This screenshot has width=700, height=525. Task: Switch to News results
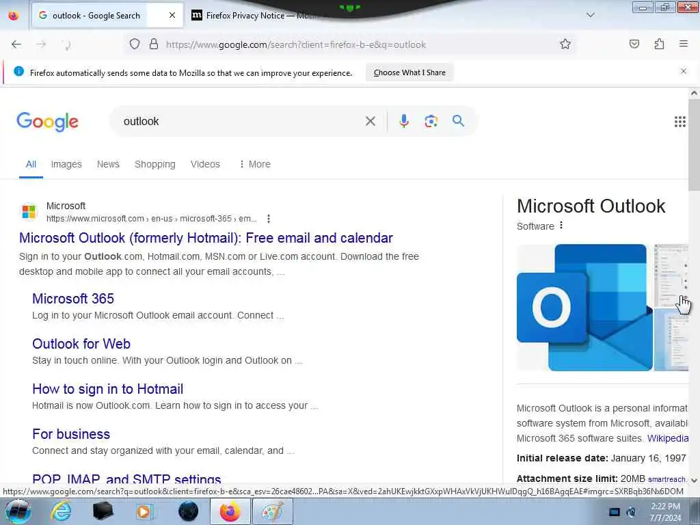[x=108, y=164]
